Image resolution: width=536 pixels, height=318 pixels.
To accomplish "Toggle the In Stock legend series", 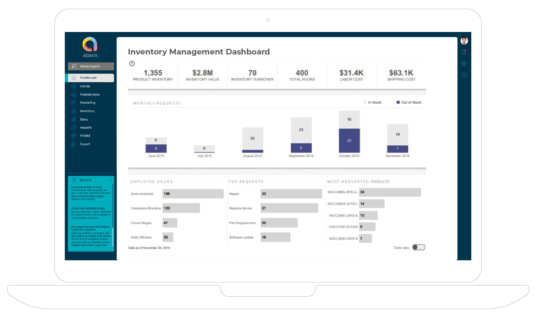I will click(x=372, y=103).
